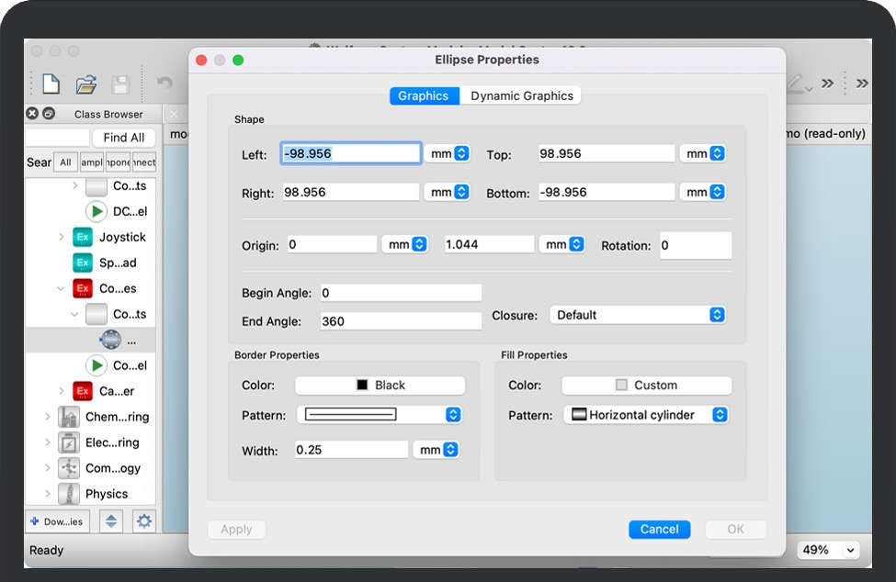
Task: Click the up/down sort arrows in Class Browser
Action: [x=111, y=521]
